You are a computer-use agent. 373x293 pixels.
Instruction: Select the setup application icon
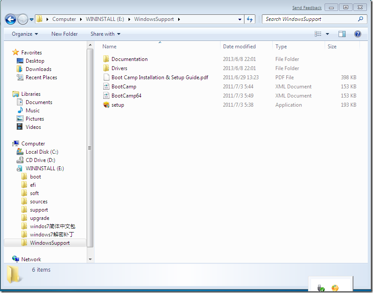[106, 105]
